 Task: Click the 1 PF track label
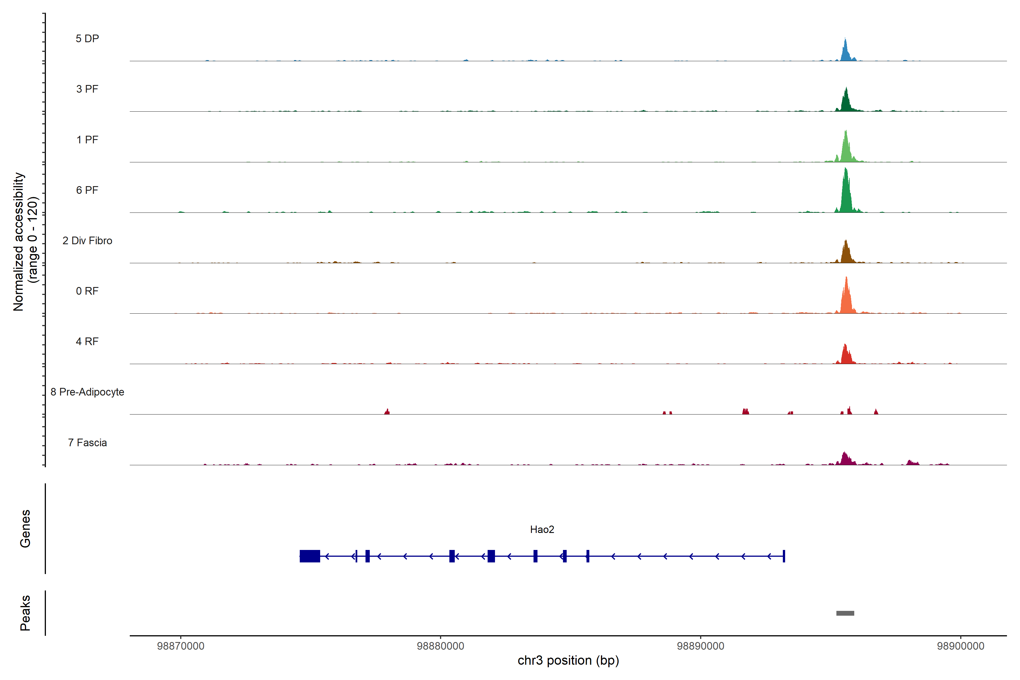87,140
